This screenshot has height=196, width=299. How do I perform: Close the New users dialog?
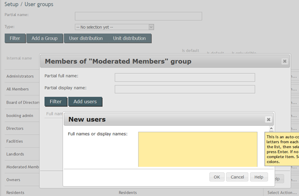coord(269,119)
